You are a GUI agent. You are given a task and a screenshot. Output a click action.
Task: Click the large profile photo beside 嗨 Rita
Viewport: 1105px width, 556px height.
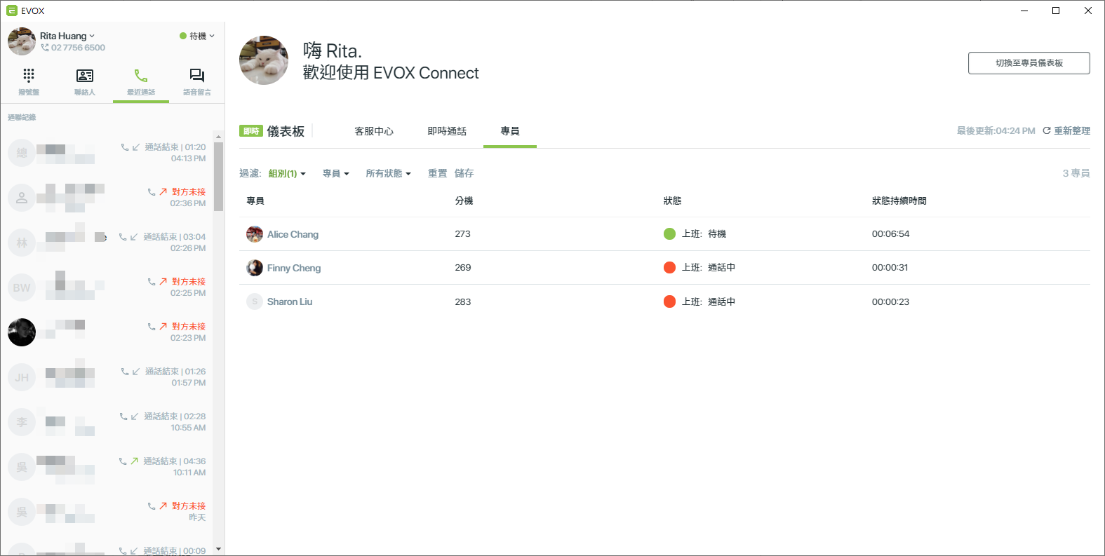click(264, 60)
